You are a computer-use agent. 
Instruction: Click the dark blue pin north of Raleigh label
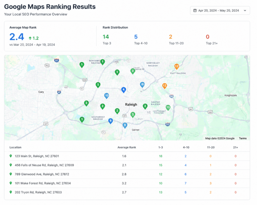(124, 90)
